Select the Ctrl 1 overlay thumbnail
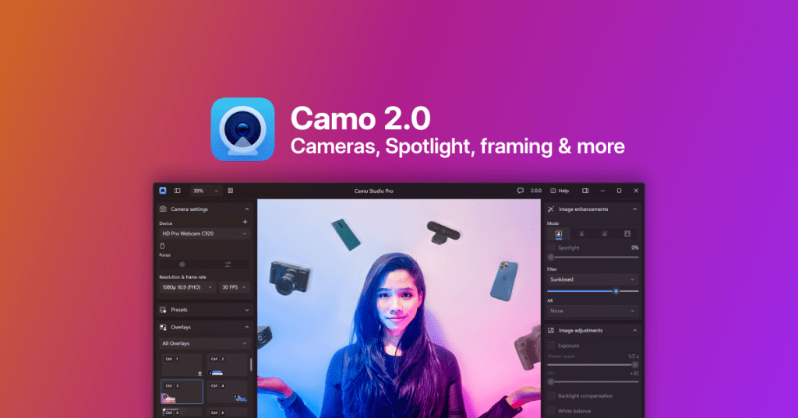The image size is (798, 418). tap(182, 365)
